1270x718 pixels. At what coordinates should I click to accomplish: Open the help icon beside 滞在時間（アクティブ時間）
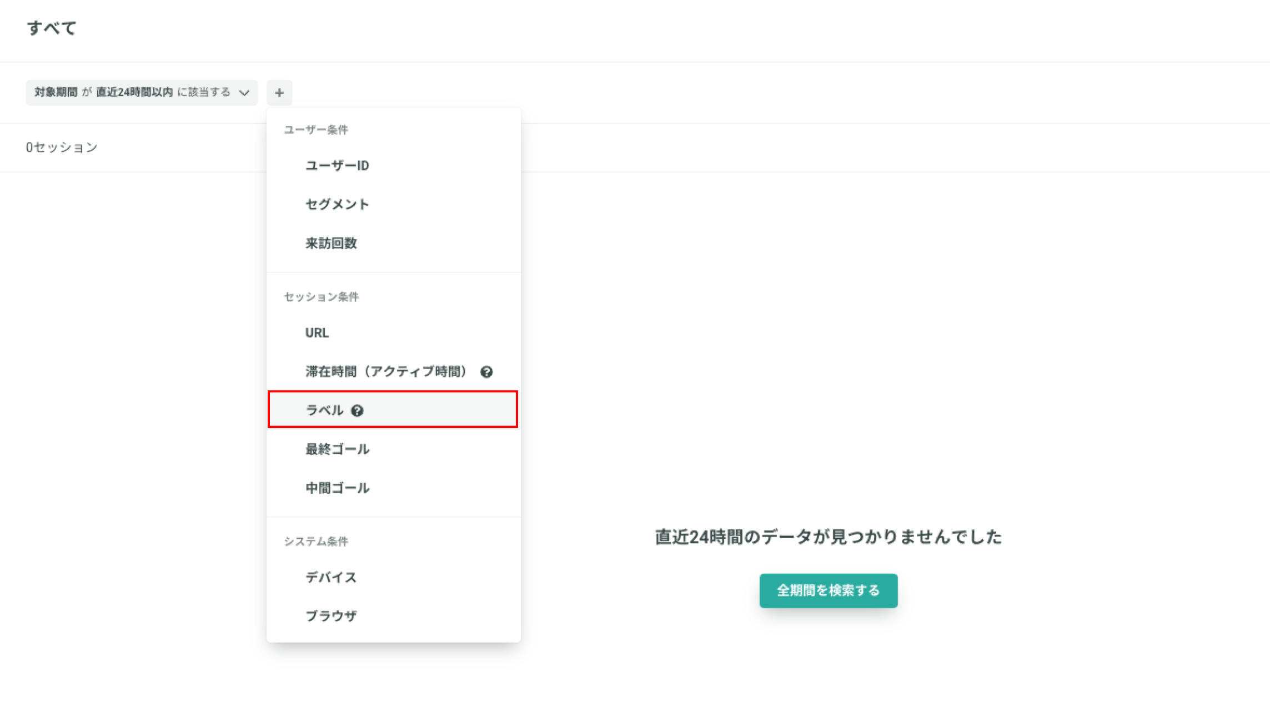tap(486, 372)
